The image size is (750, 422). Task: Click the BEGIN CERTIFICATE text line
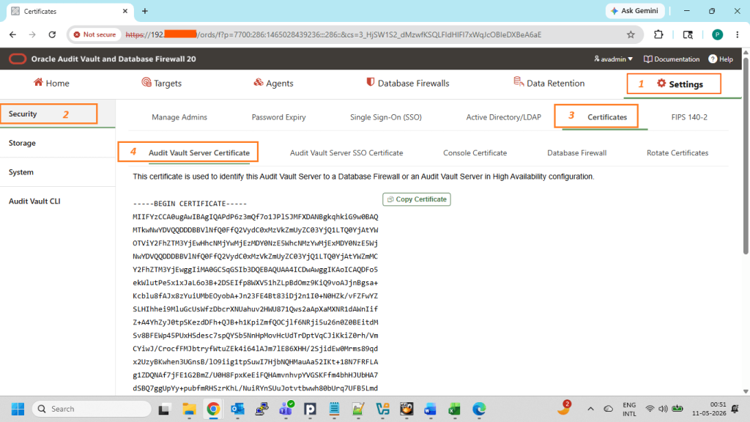190,204
